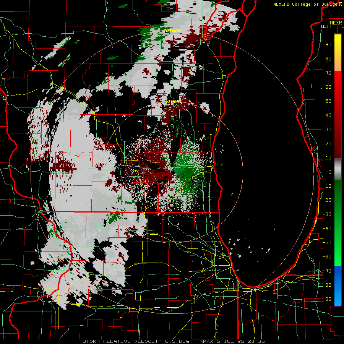Click the -90 value on velocity scale

327,299
